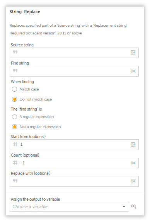This screenshot has width=150, height=222.
Task: Choose A regular expression option
Action: (14, 117)
